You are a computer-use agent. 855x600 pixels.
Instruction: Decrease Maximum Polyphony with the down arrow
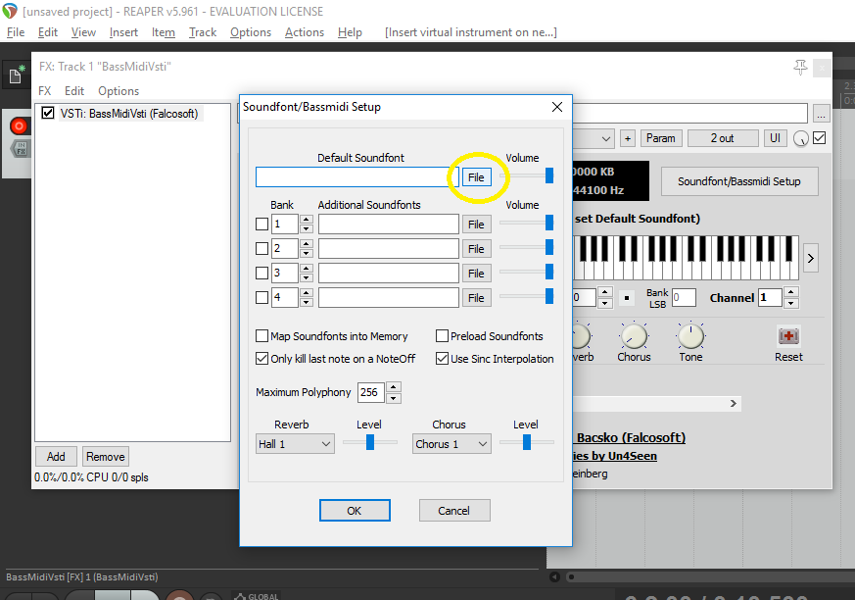[x=394, y=398]
